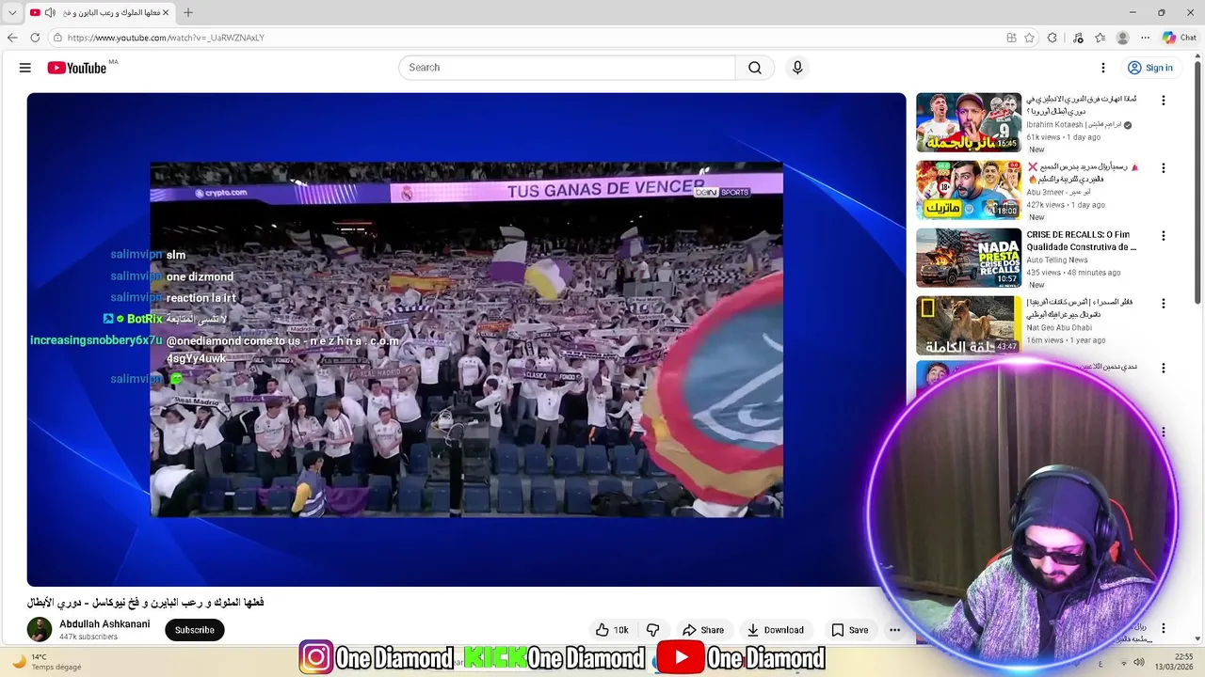Open the YouTube guide hamburger menu
Viewport: 1205px width, 677px height.
click(25, 68)
